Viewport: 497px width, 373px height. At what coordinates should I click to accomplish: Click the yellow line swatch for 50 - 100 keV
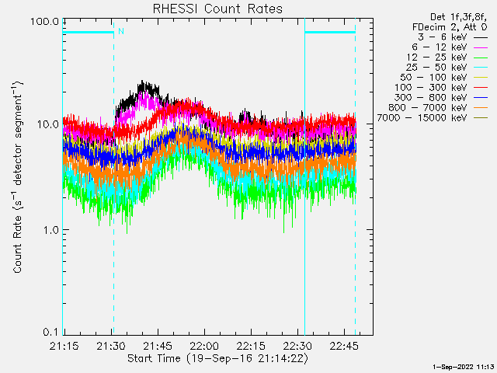[x=481, y=78]
